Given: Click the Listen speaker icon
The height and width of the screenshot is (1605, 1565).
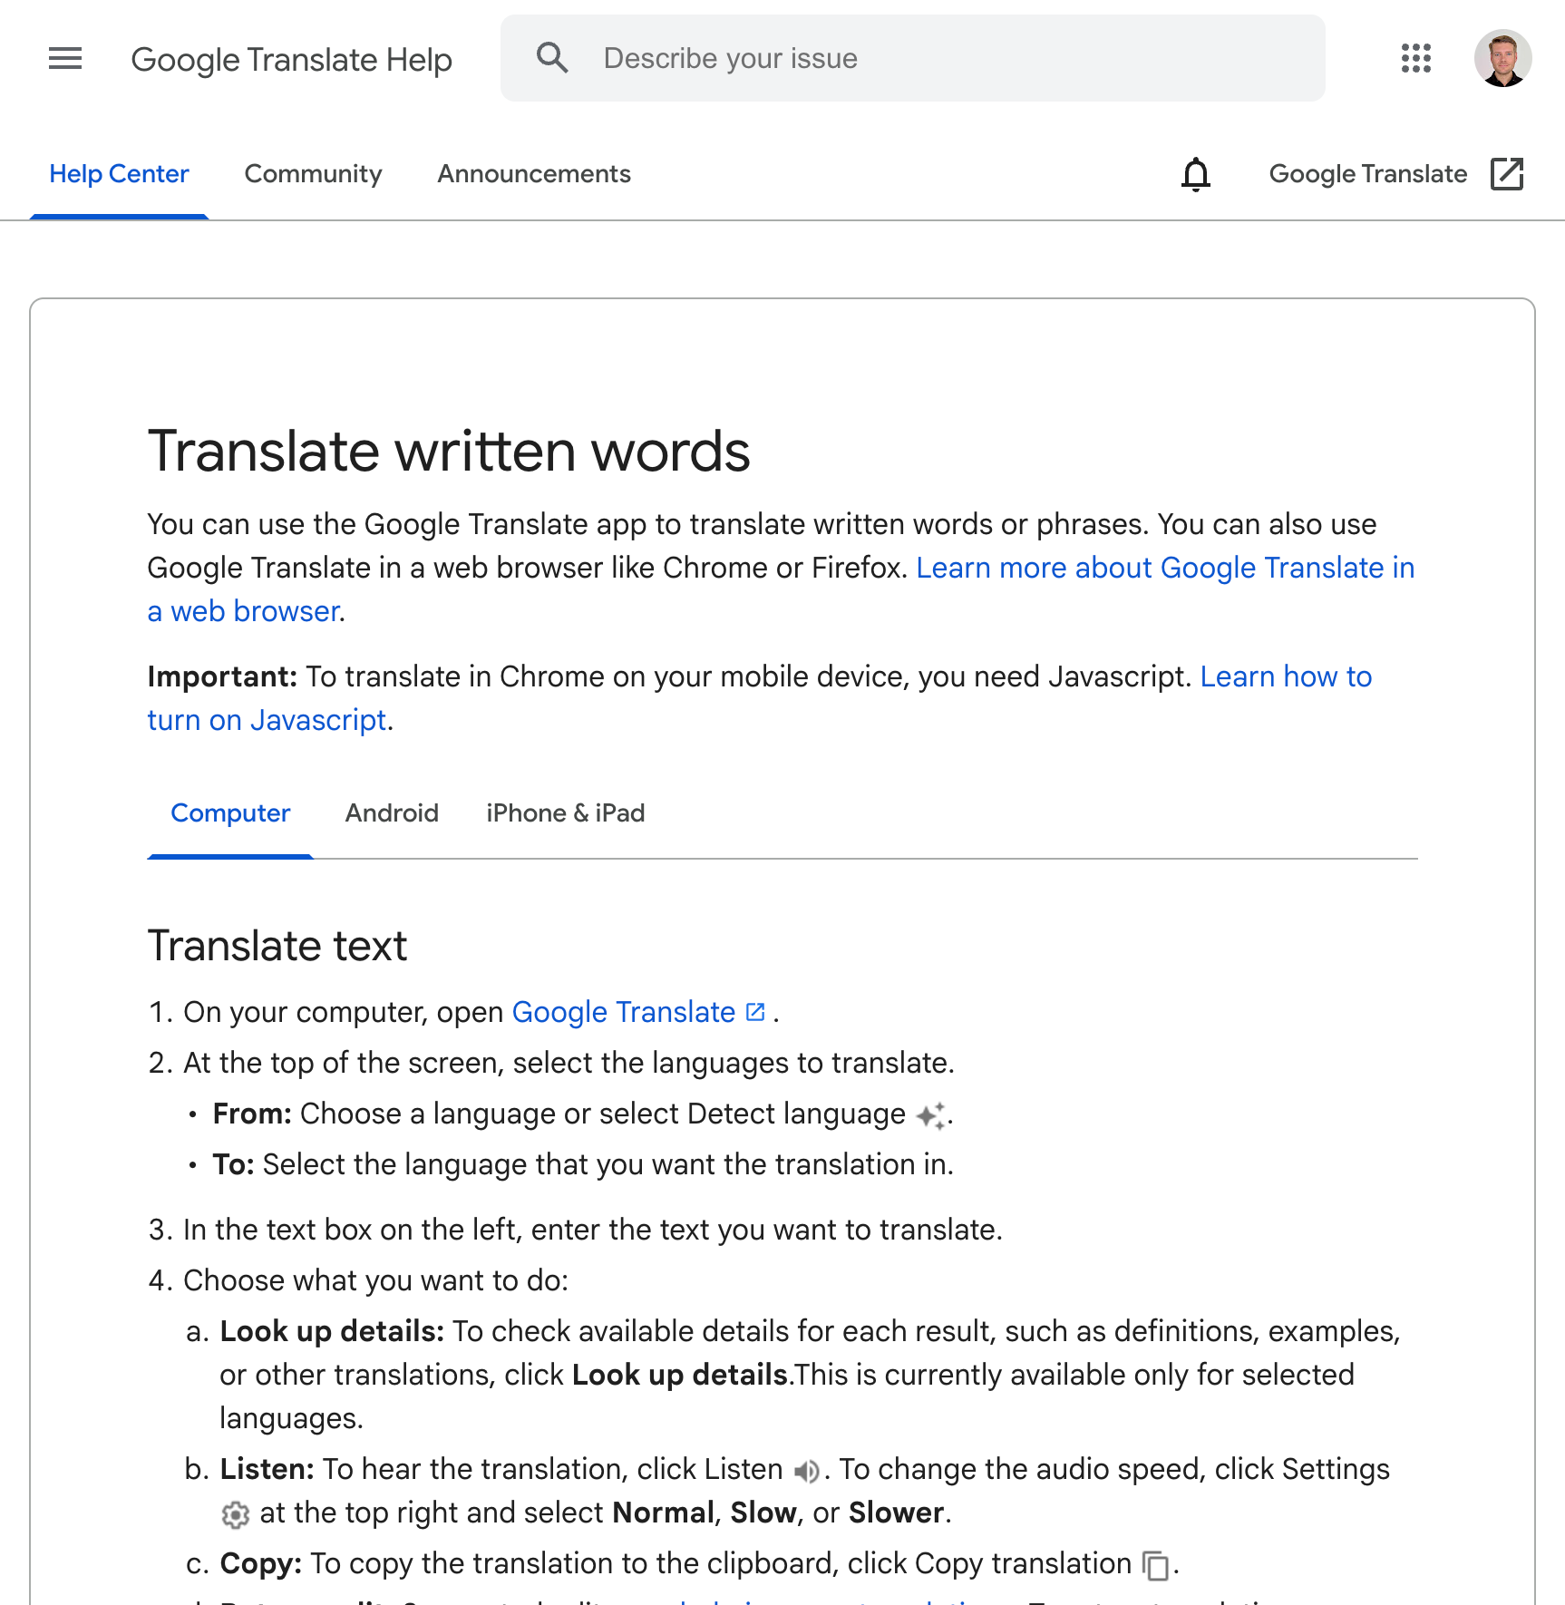Looking at the screenshot, I should pyautogui.click(x=806, y=1471).
